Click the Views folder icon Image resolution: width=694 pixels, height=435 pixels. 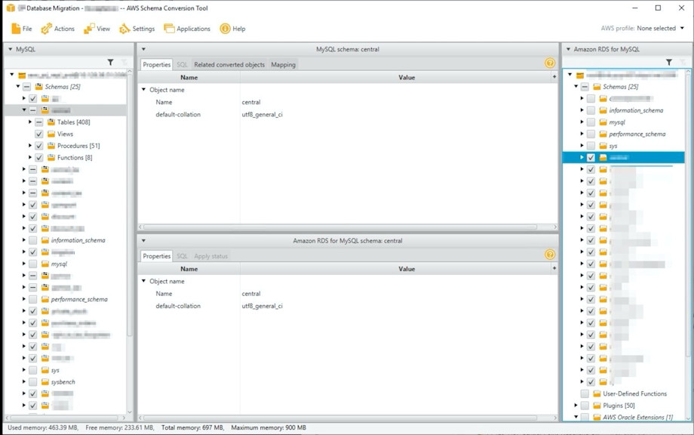pyautogui.click(x=51, y=134)
